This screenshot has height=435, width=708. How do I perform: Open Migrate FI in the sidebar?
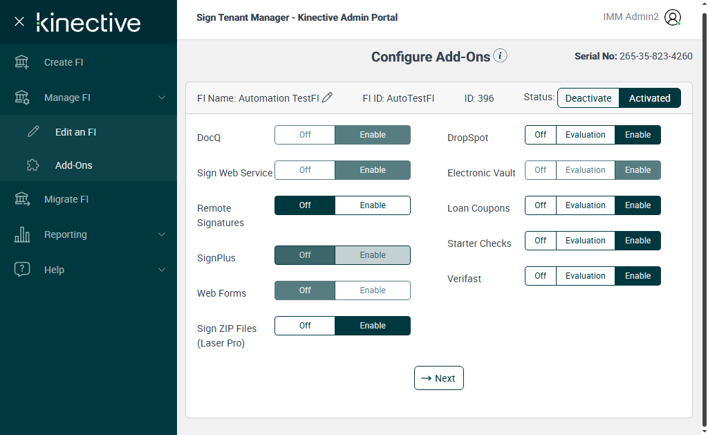pyautogui.click(x=88, y=199)
